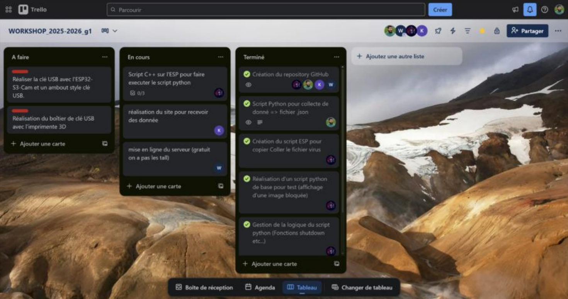Click the member avatar on Script Python collecte card
Image resolution: width=568 pixels, height=299 pixels.
click(x=331, y=122)
